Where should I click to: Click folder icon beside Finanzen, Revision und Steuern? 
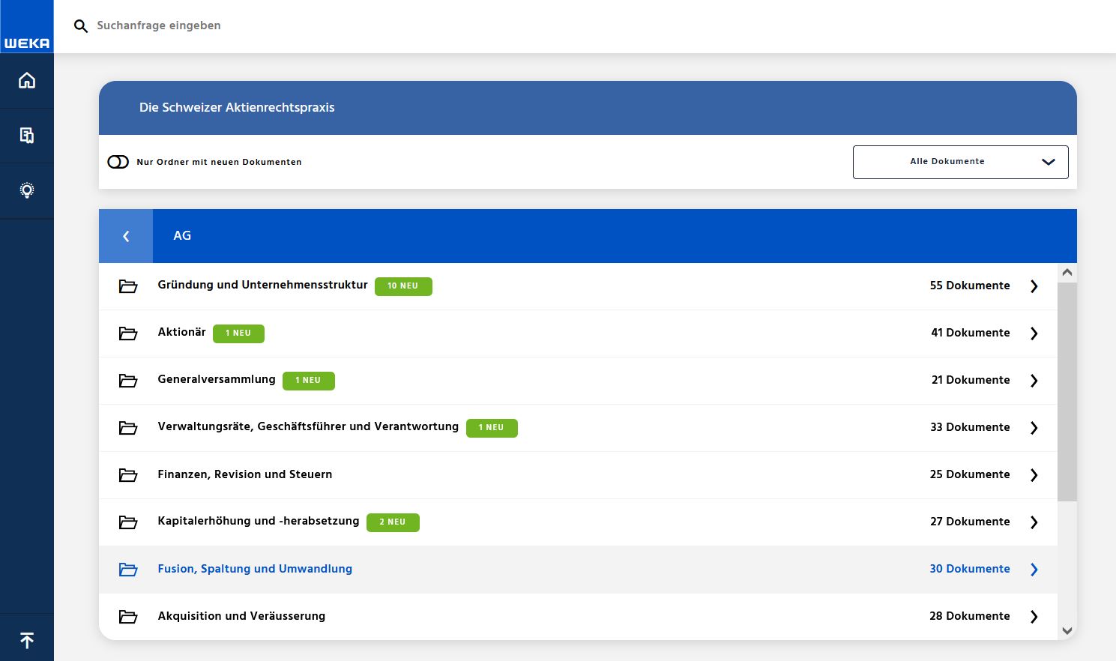point(128,475)
